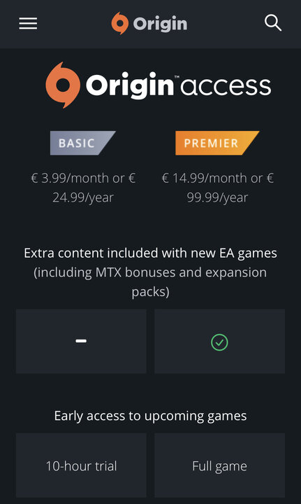Click the Origin access title text
The height and width of the screenshot is (504, 301).
click(x=178, y=85)
